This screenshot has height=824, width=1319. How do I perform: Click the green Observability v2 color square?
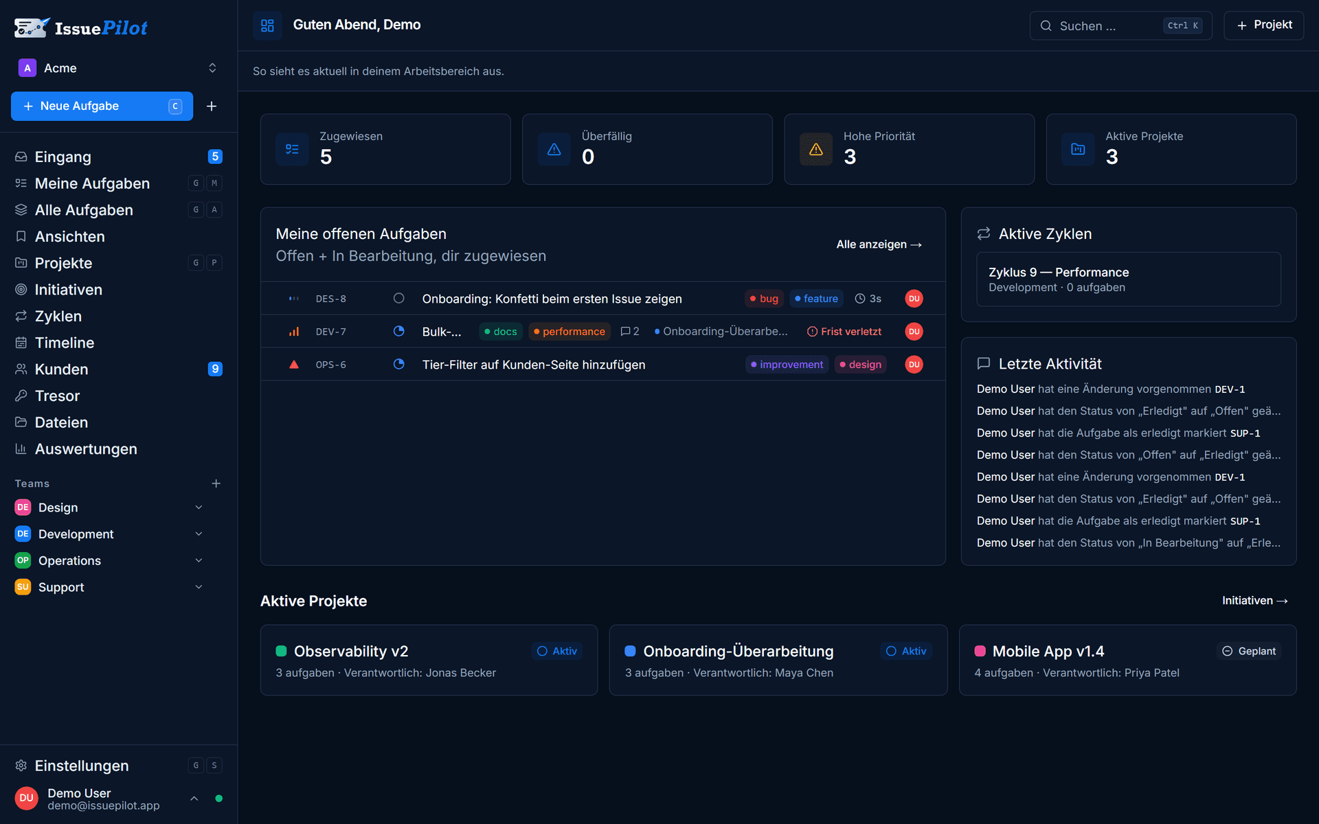[281, 651]
